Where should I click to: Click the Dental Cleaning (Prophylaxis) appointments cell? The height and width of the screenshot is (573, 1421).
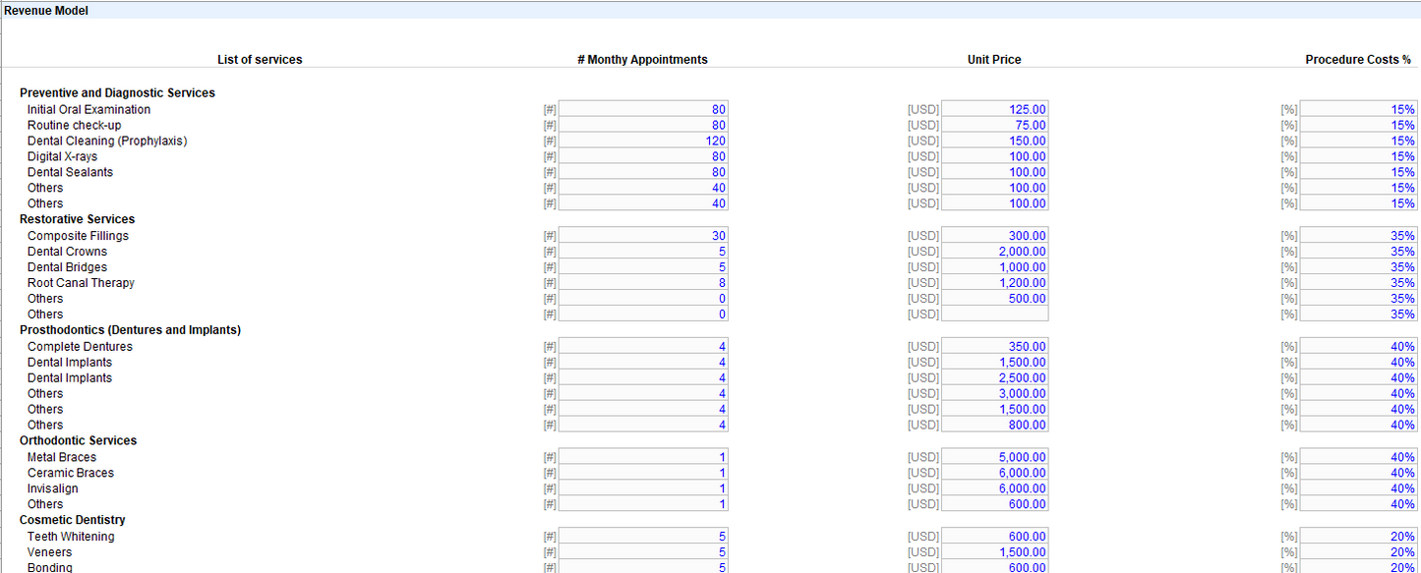642,142
